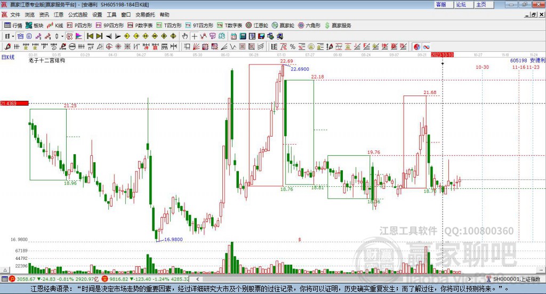Open the 9T四方形 tool
The image size is (546, 294).
tap(199, 26)
